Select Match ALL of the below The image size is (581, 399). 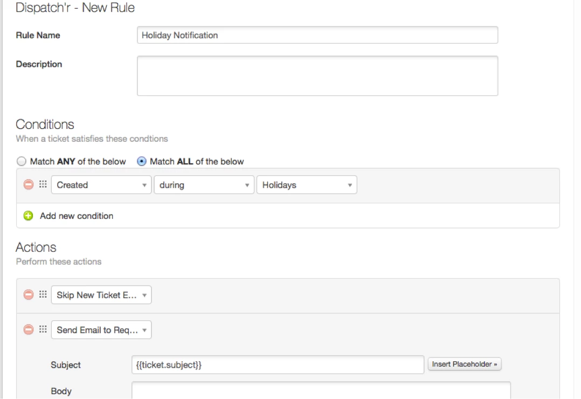[x=142, y=161]
